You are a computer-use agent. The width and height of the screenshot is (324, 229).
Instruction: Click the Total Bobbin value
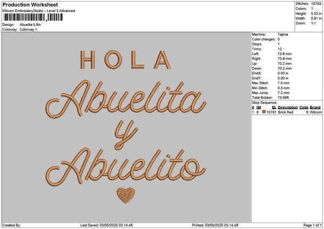click(283, 98)
